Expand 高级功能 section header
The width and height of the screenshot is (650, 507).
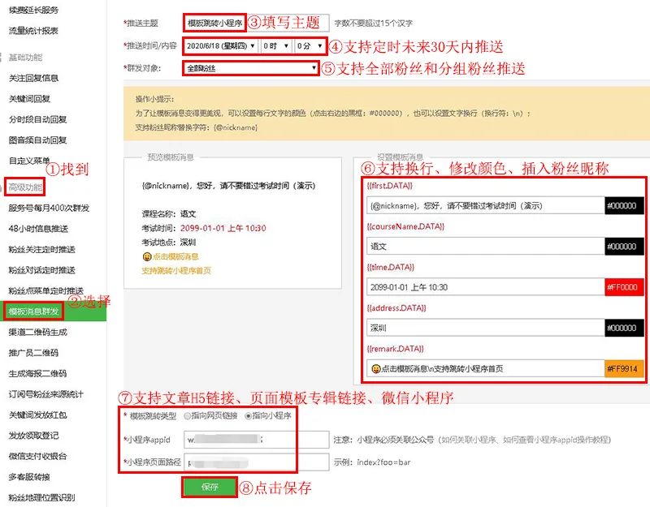tap(25, 187)
